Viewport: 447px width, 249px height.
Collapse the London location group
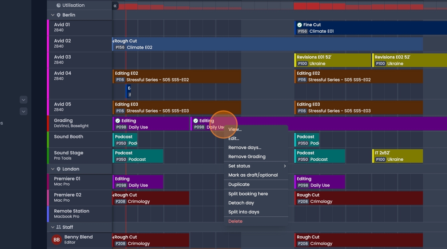click(52, 168)
